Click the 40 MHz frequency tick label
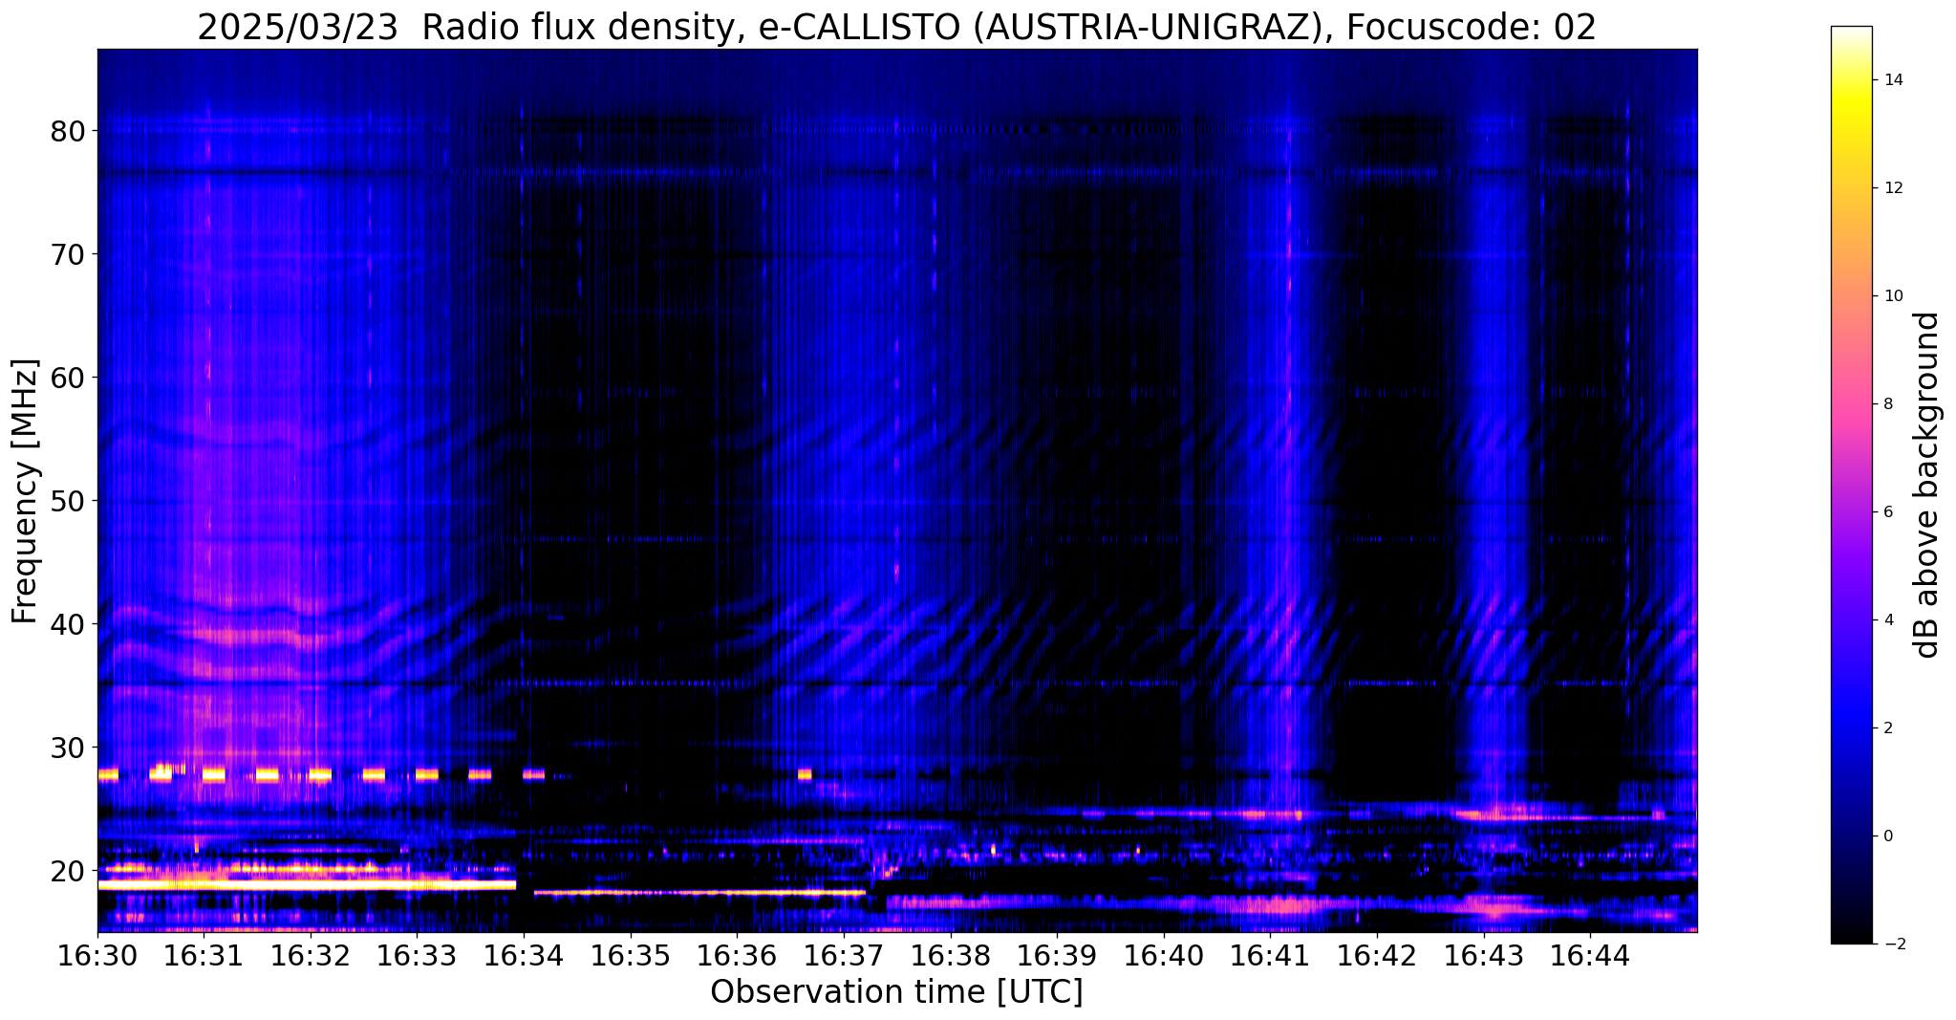 [x=67, y=624]
